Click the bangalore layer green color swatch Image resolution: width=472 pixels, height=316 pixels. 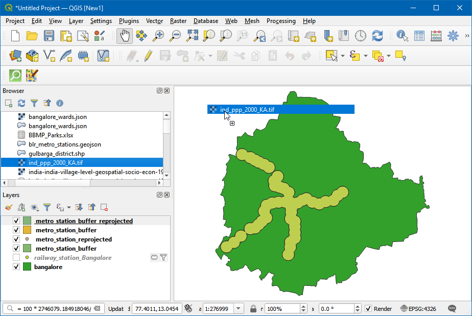point(26,266)
